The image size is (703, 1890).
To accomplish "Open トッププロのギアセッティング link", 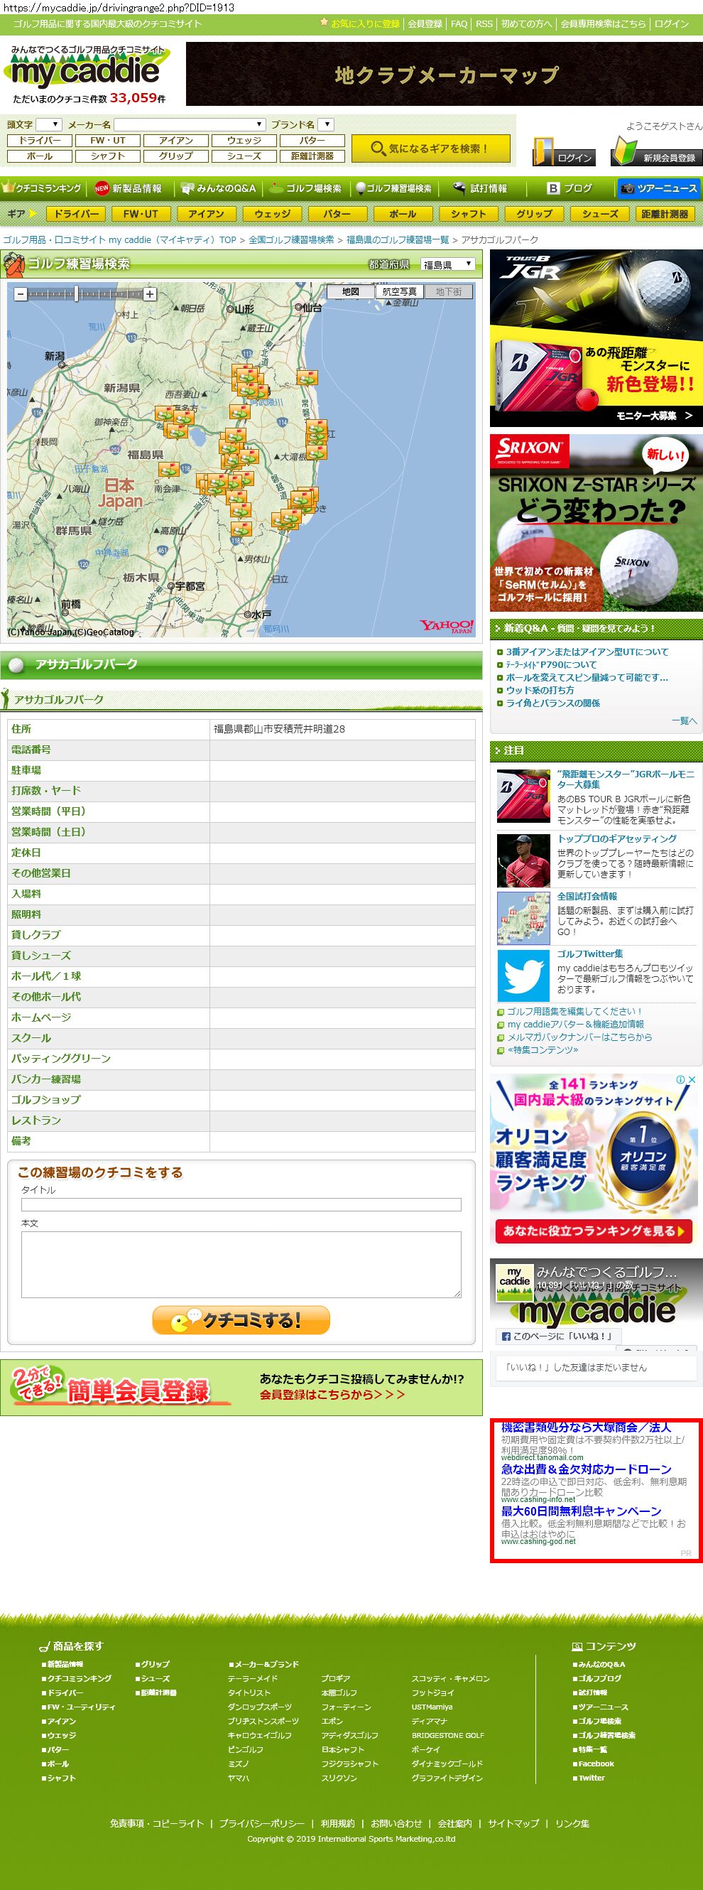I will [616, 838].
